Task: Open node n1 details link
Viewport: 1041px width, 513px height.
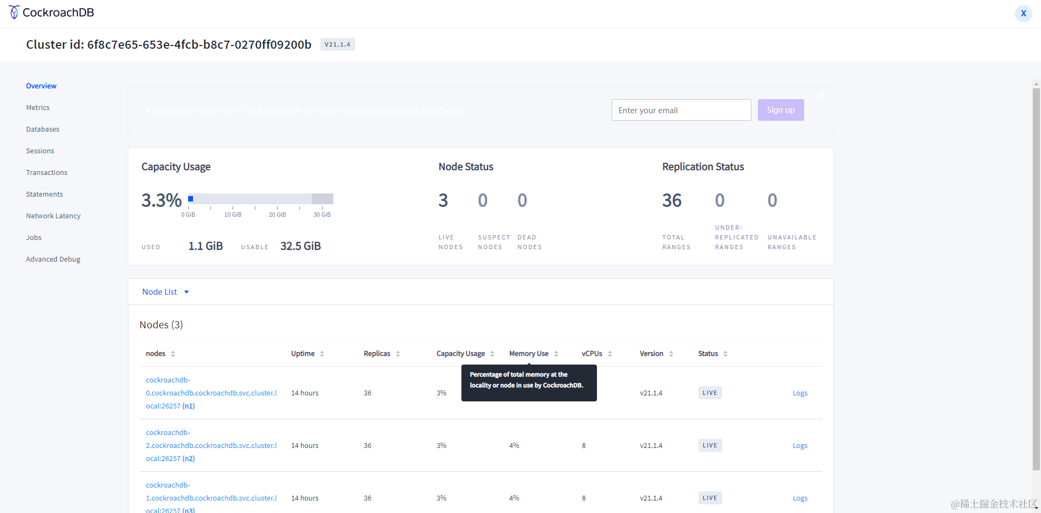Action: point(211,393)
